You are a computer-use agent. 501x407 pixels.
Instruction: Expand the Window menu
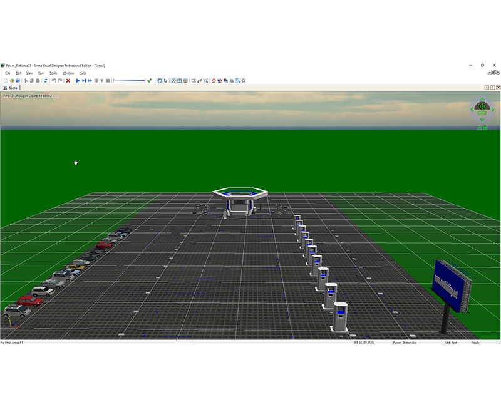tap(68, 73)
